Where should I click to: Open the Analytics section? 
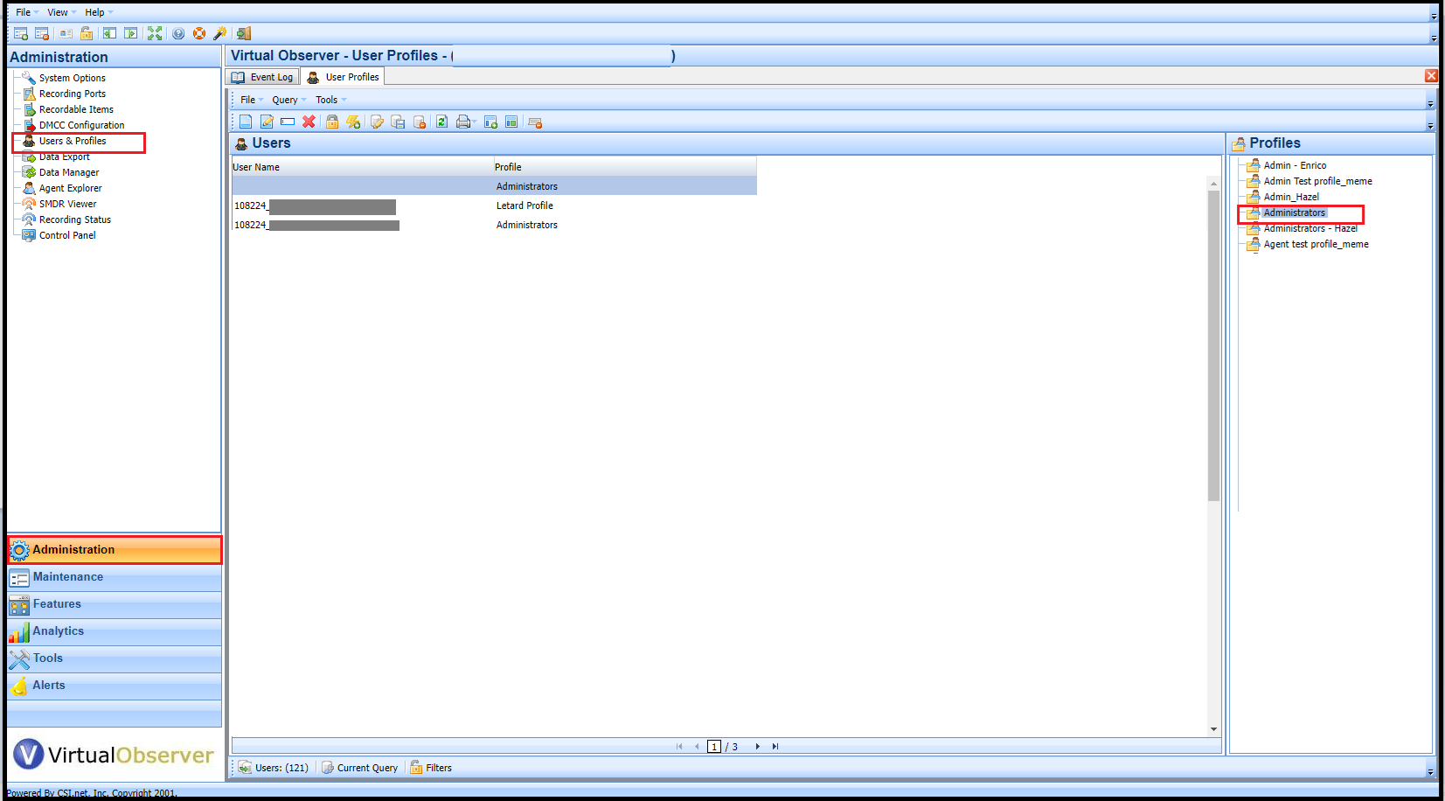tap(115, 631)
